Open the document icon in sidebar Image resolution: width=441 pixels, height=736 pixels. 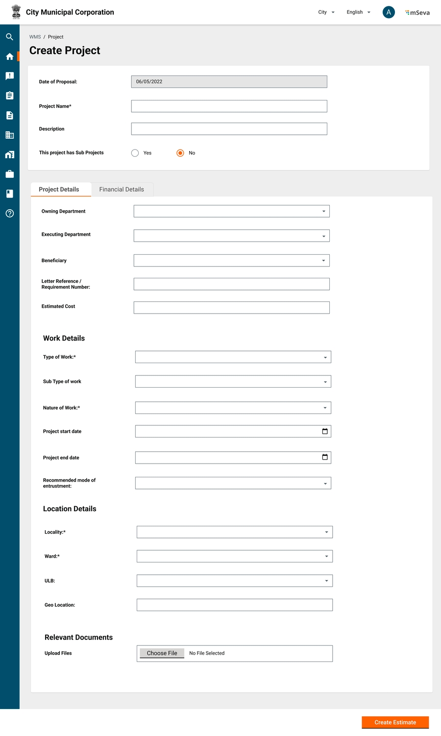point(9,115)
